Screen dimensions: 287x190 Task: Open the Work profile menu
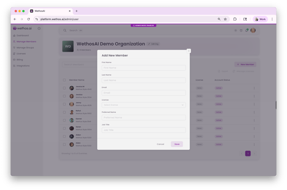[x=260, y=19]
